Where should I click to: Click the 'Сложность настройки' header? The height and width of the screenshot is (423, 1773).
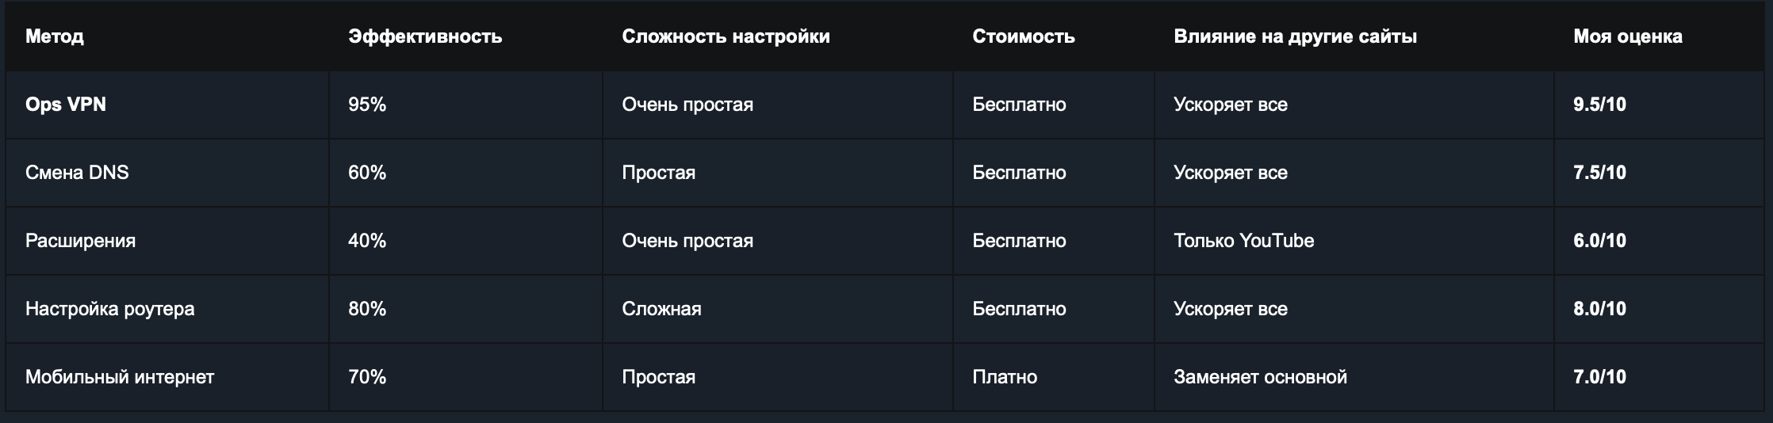pyautogui.click(x=726, y=36)
